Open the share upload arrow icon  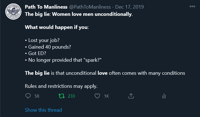tap(131, 96)
